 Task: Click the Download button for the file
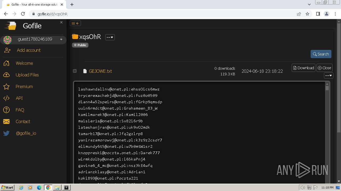click(303, 68)
